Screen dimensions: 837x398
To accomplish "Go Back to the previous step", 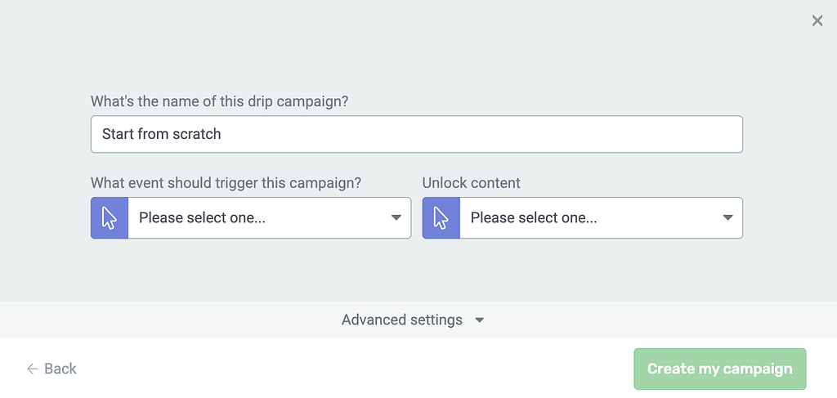I will click(51, 369).
